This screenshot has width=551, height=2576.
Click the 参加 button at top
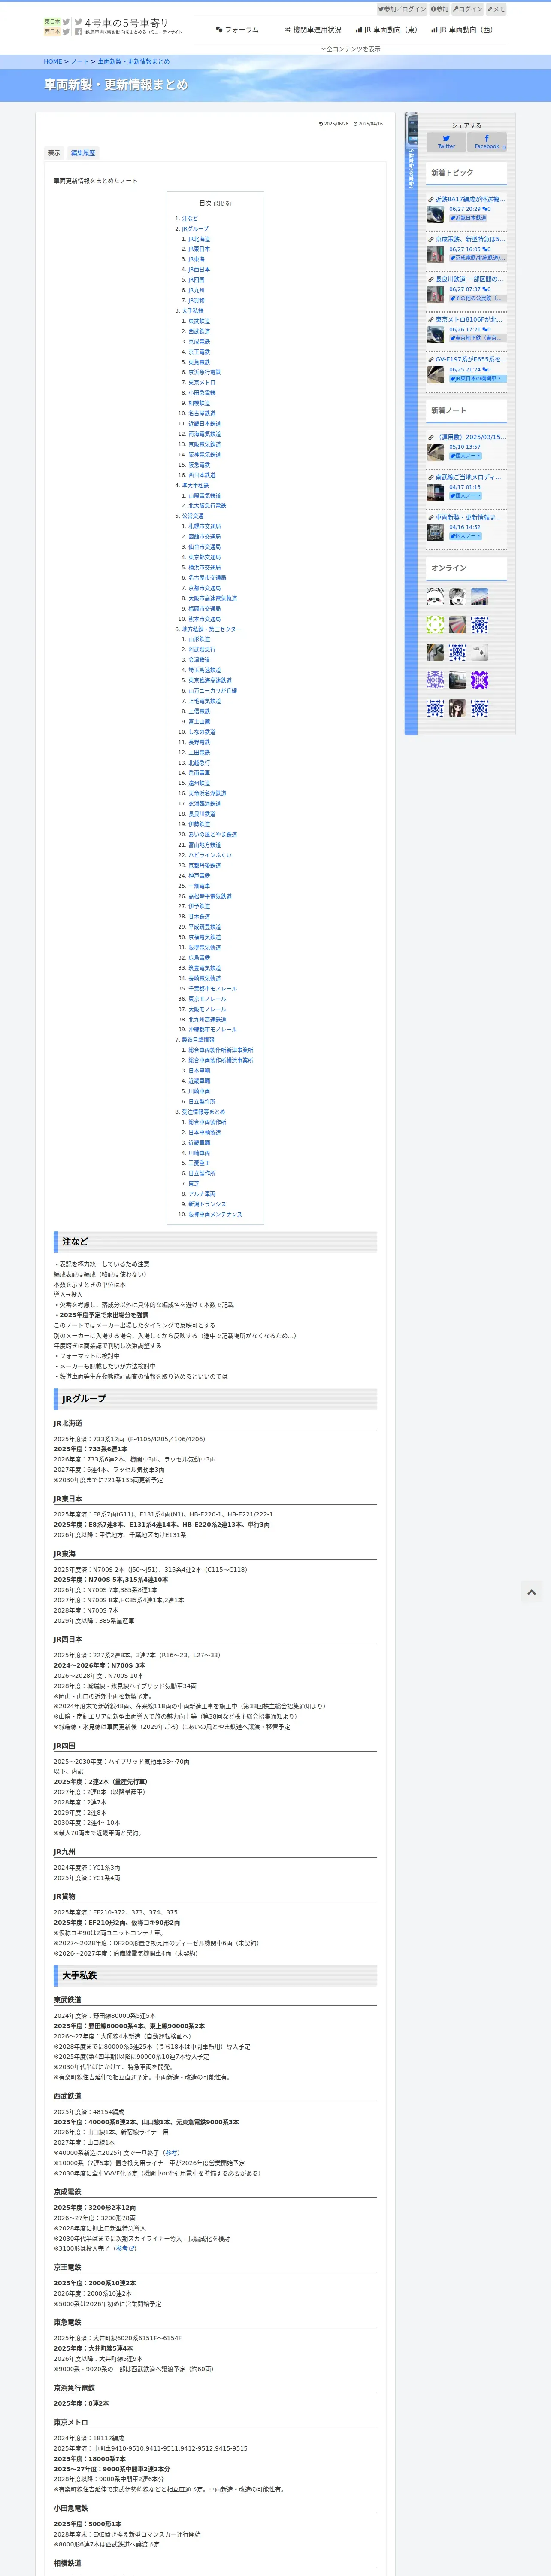click(439, 9)
